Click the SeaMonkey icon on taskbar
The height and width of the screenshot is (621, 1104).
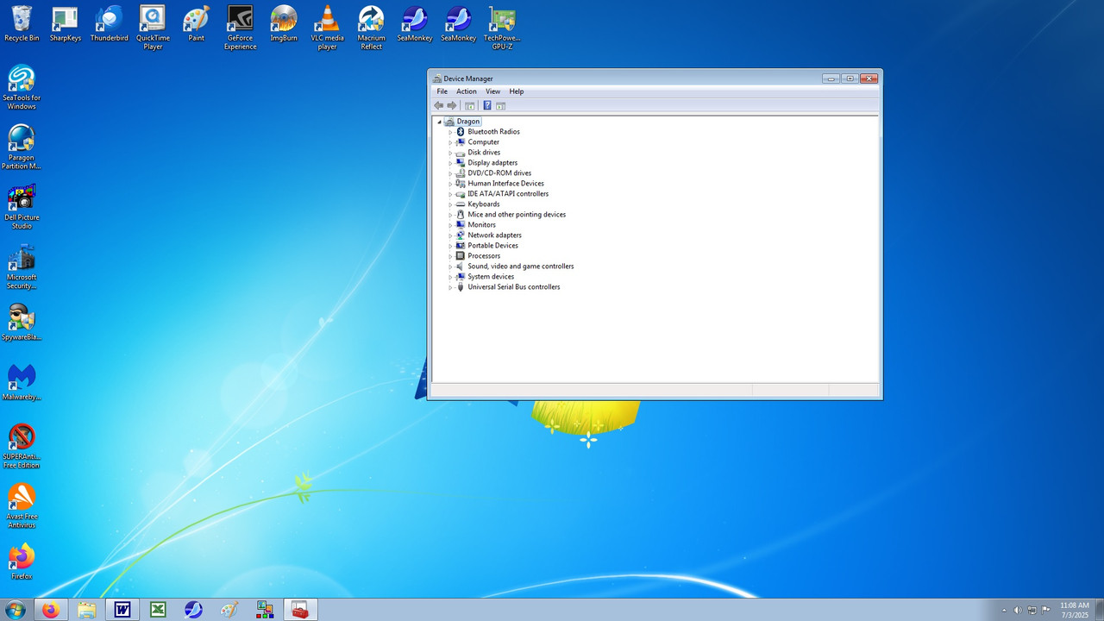point(194,610)
